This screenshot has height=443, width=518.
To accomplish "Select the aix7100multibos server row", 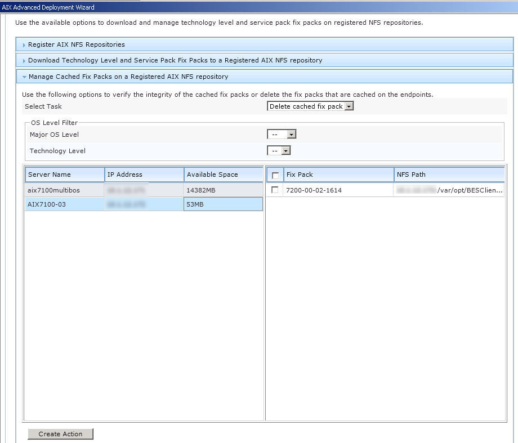I will point(144,190).
